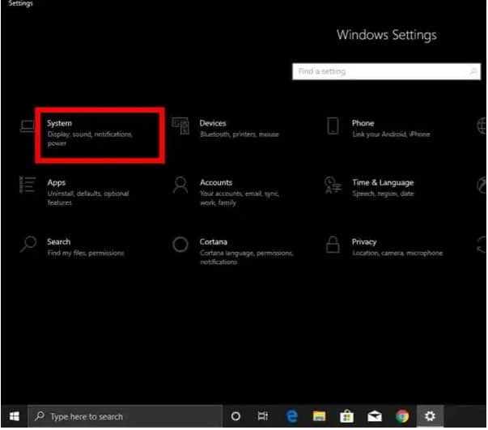Click 'Bluetooth, printers, mouse' description

(x=240, y=134)
